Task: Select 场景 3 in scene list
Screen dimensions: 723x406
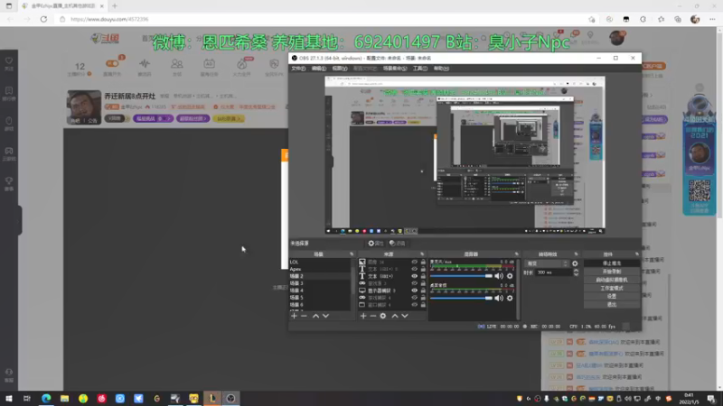Action: point(320,283)
